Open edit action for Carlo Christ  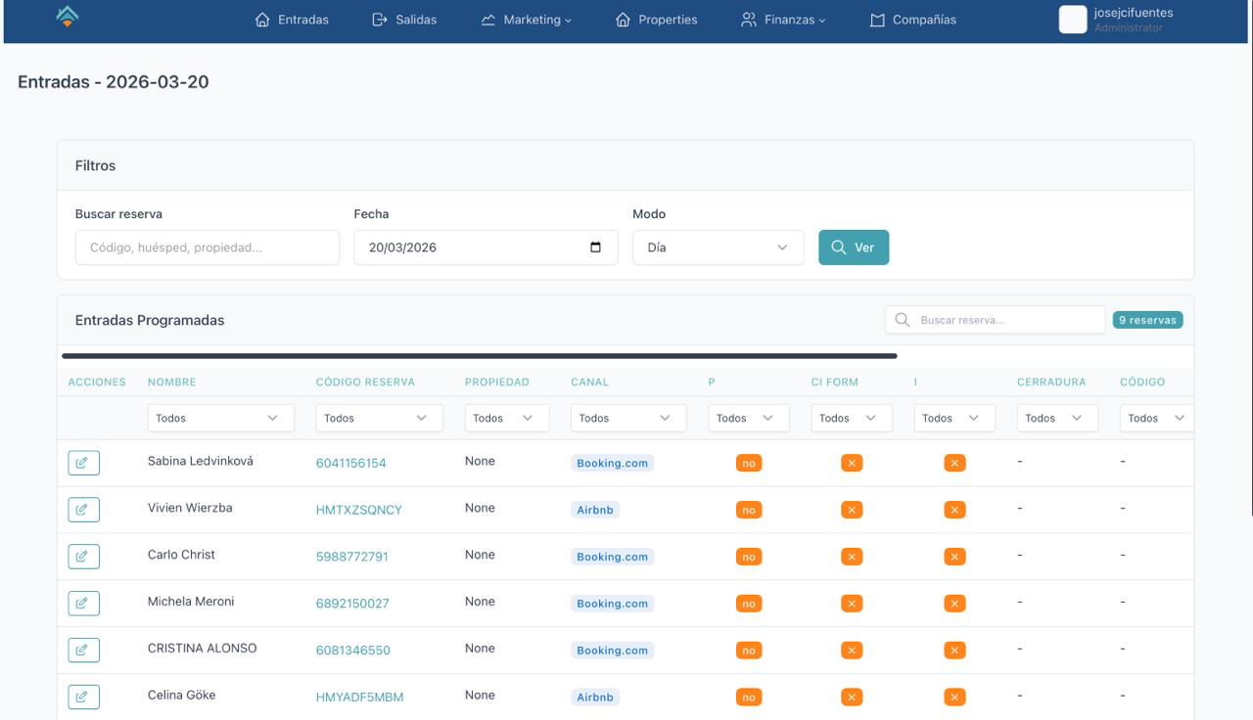pos(83,557)
